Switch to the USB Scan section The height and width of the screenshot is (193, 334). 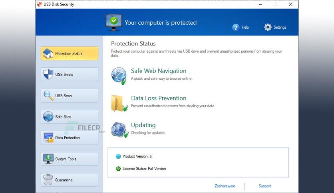[70, 96]
